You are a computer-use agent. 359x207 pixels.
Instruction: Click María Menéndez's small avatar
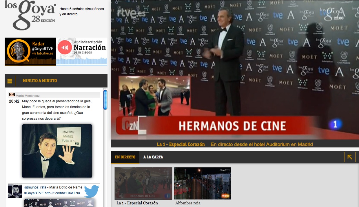click(12, 95)
